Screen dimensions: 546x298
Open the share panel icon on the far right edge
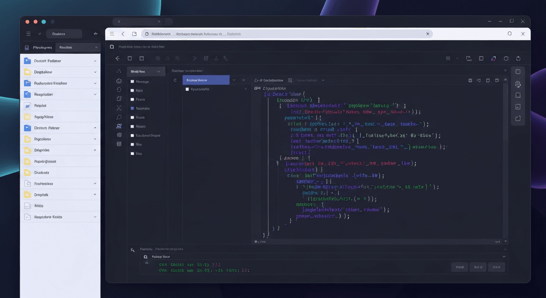coord(518,118)
